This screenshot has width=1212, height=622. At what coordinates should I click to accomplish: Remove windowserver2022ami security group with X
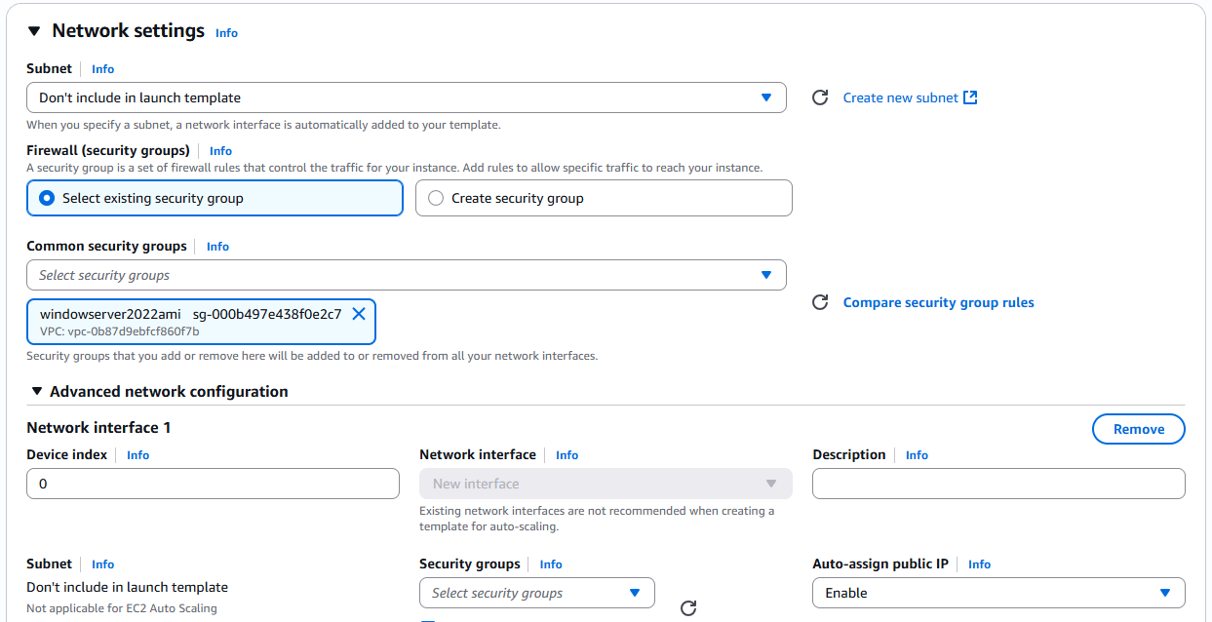tap(359, 314)
